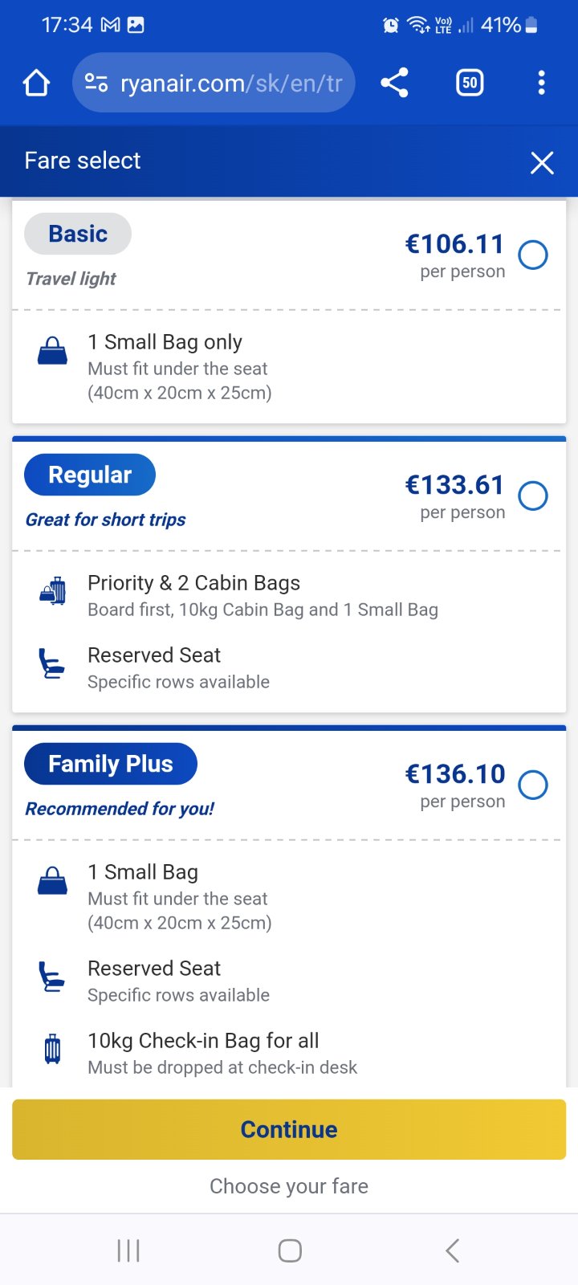The height and width of the screenshot is (1285, 578).
Task: Open the site settings icon in address bar
Action: (96, 83)
